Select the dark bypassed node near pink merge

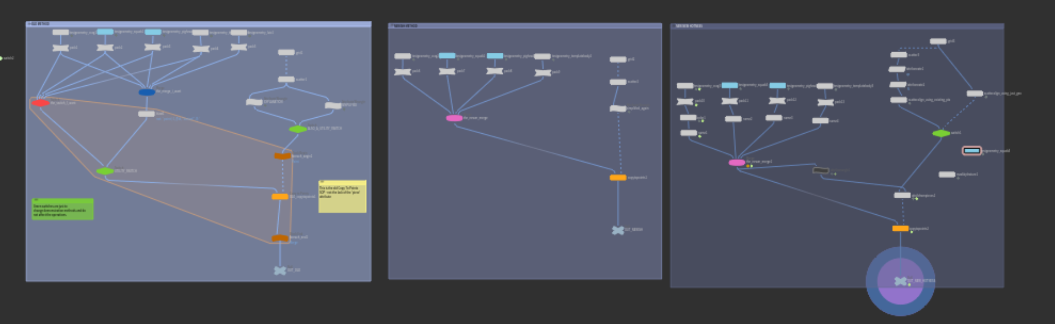click(x=821, y=170)
